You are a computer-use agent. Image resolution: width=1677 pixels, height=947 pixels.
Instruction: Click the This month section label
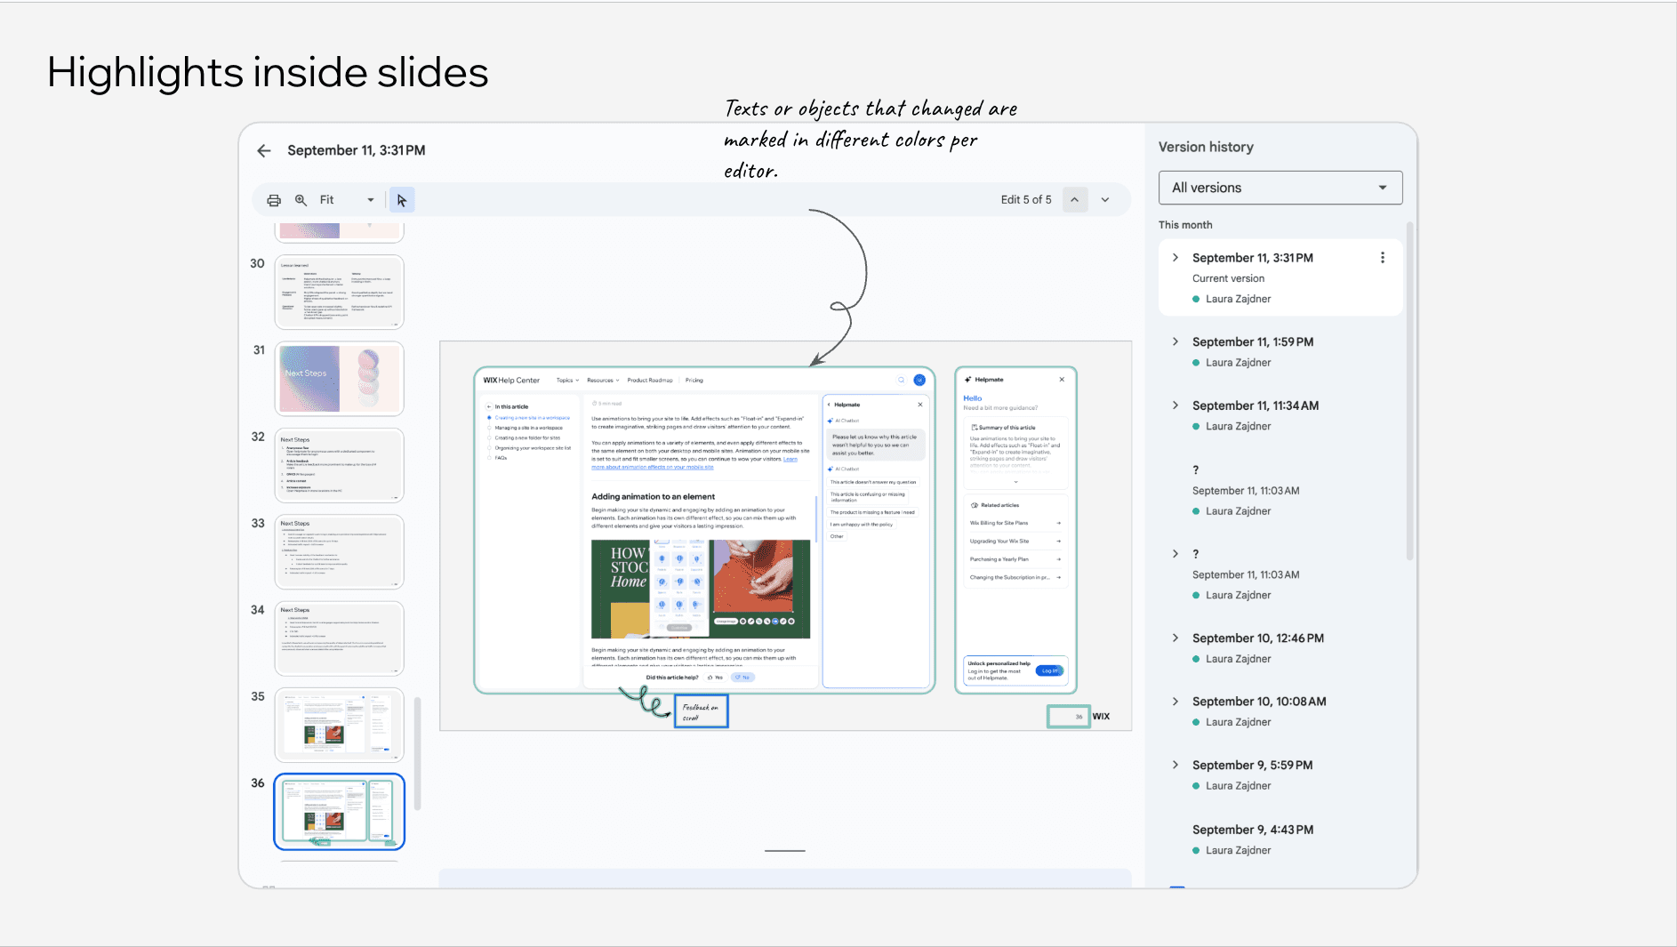(1185, 225)
